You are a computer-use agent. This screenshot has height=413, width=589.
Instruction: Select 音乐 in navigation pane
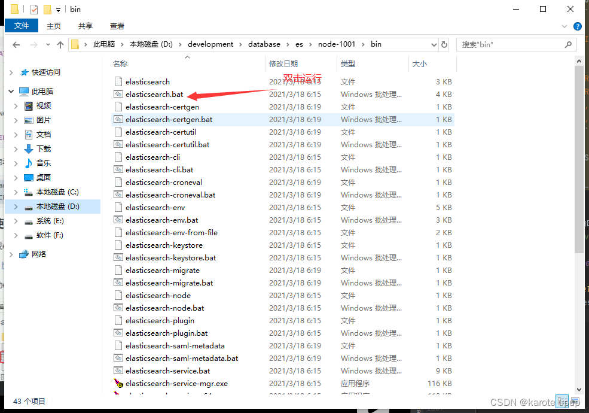point(44,163)
